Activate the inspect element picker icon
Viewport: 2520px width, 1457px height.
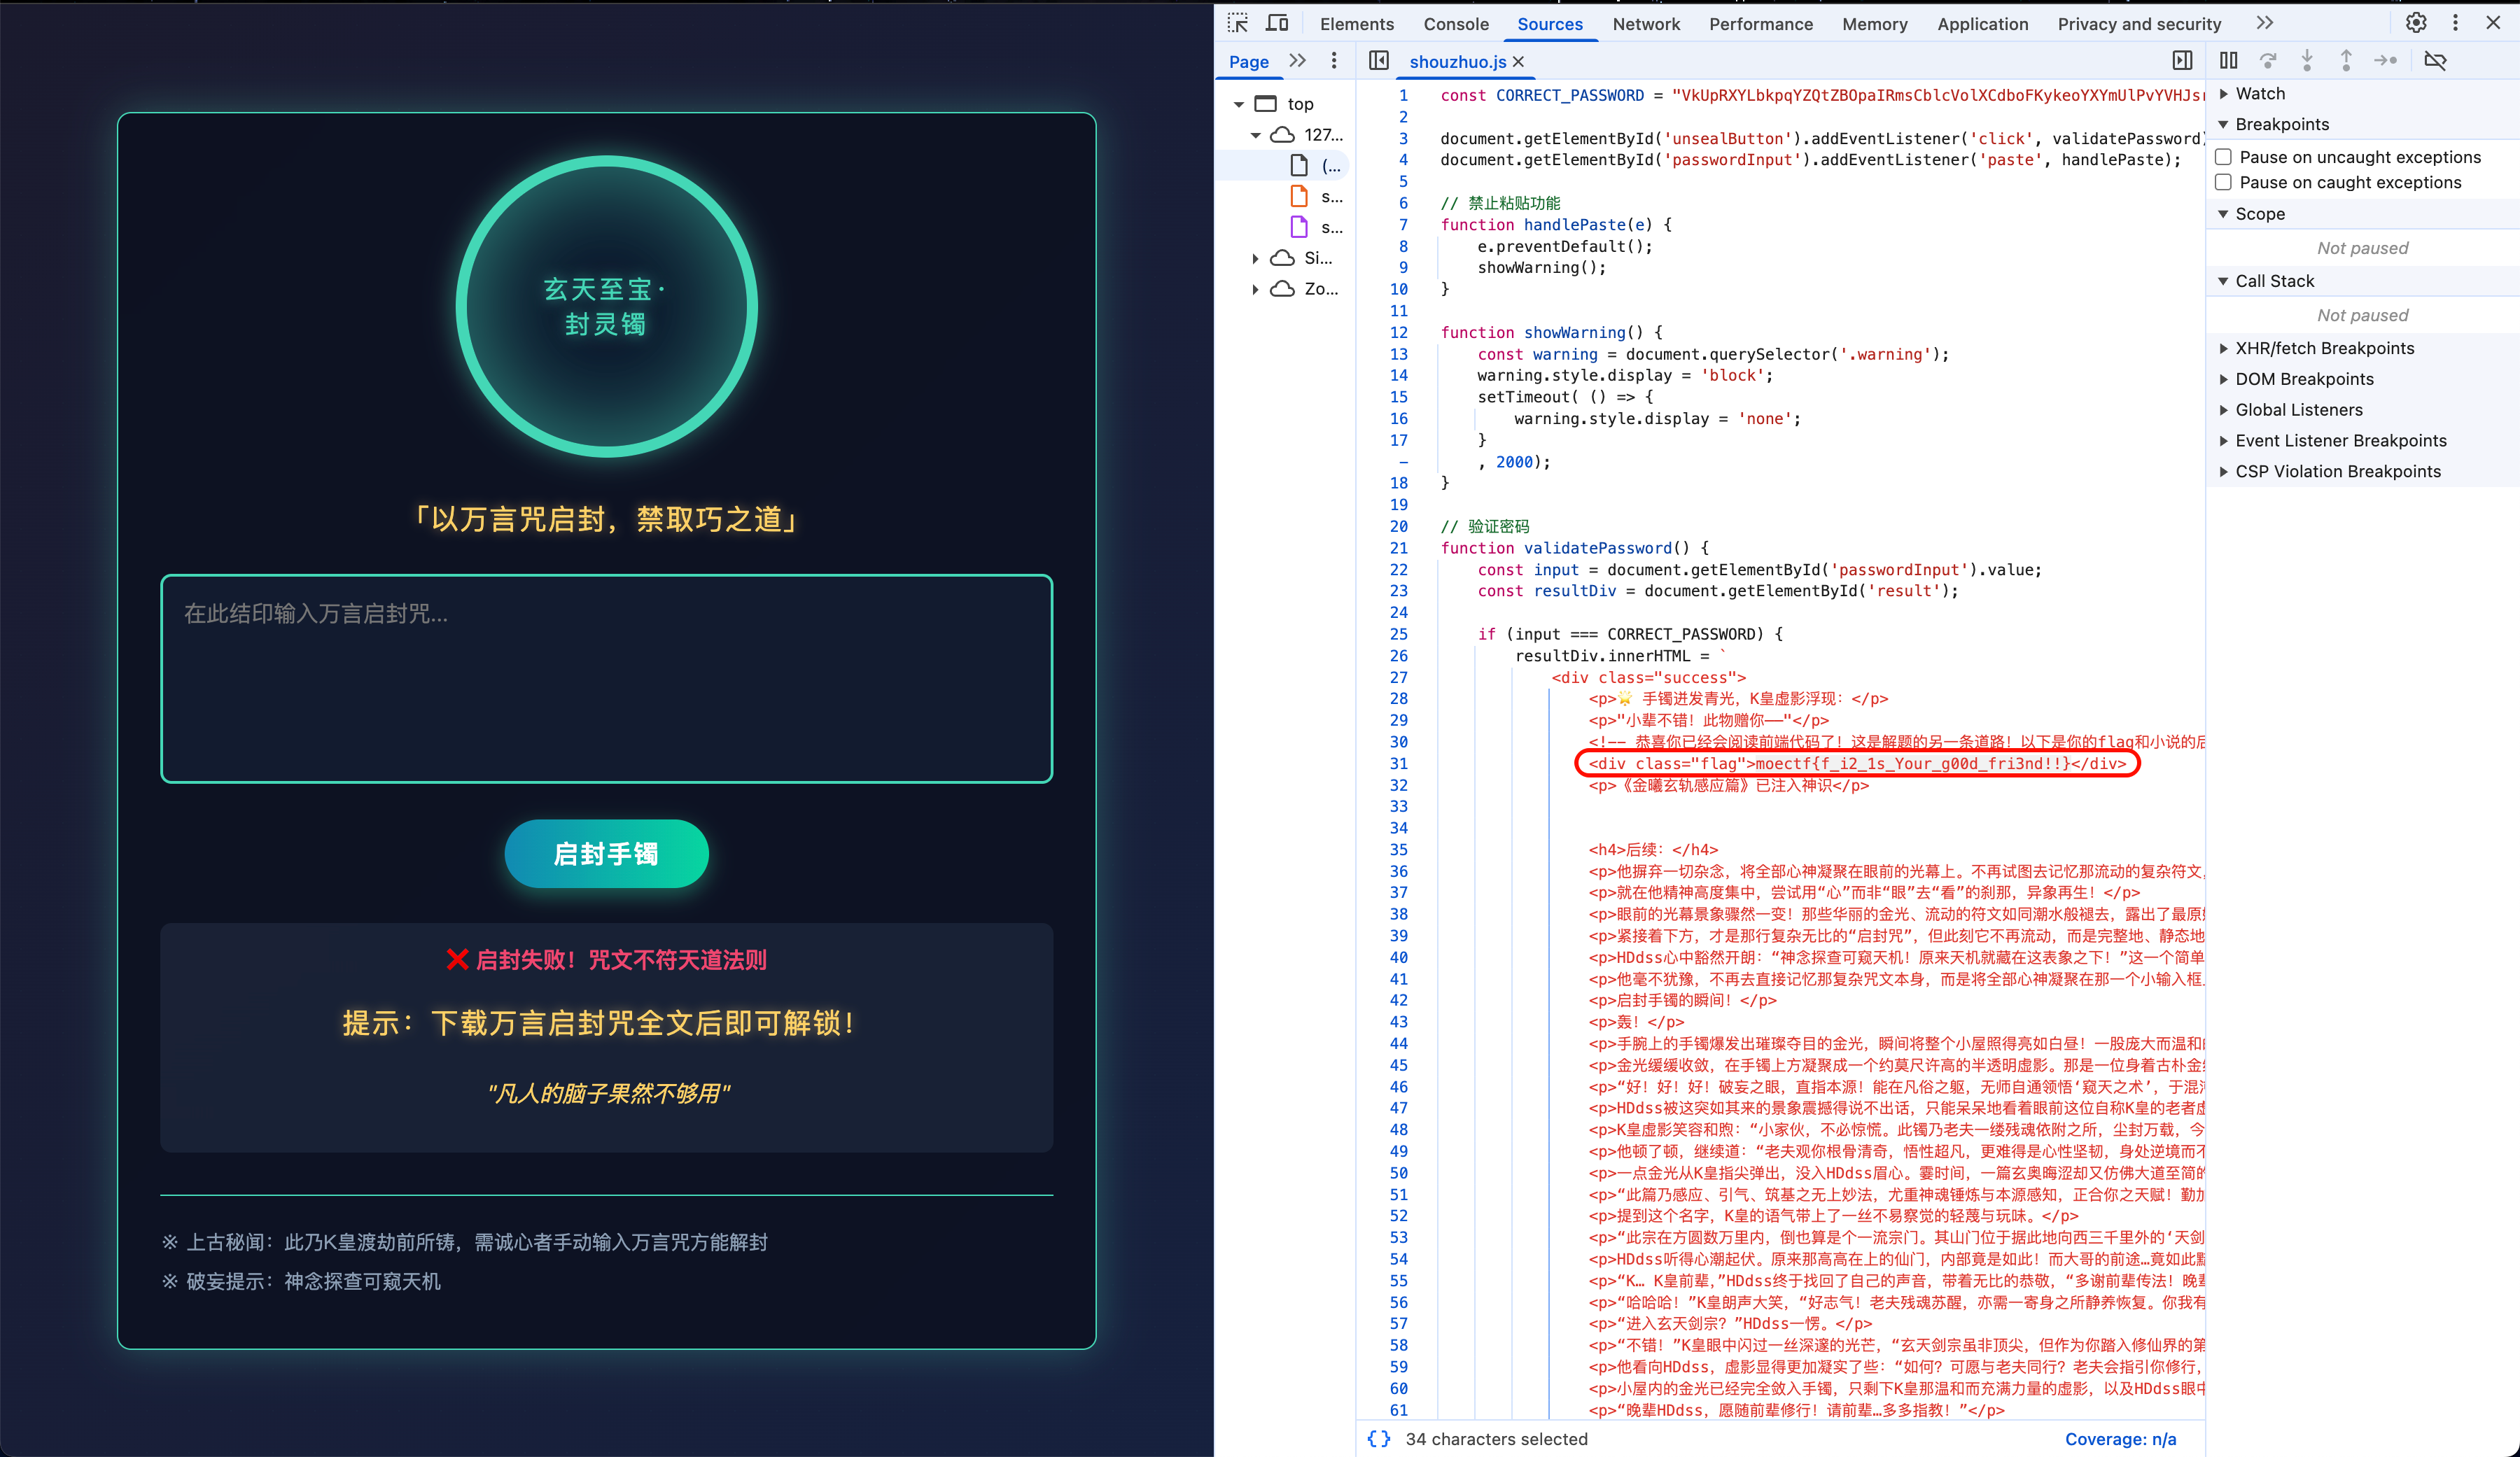pos(1238,23)
